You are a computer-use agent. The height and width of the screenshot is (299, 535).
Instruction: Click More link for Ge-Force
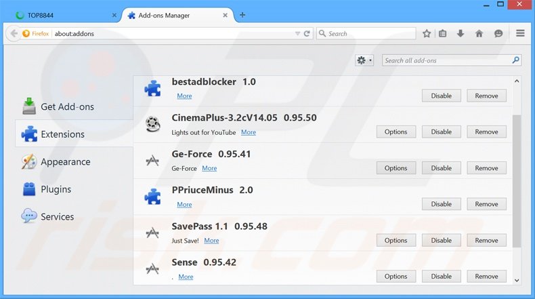point(209,168)
